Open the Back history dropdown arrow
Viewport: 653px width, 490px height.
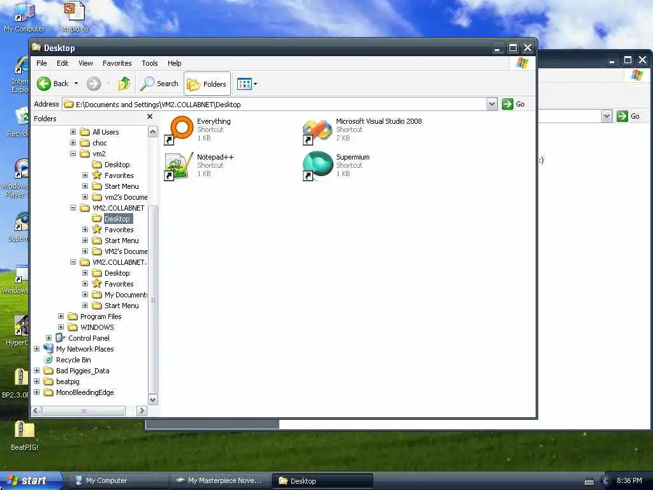[77, 84]
